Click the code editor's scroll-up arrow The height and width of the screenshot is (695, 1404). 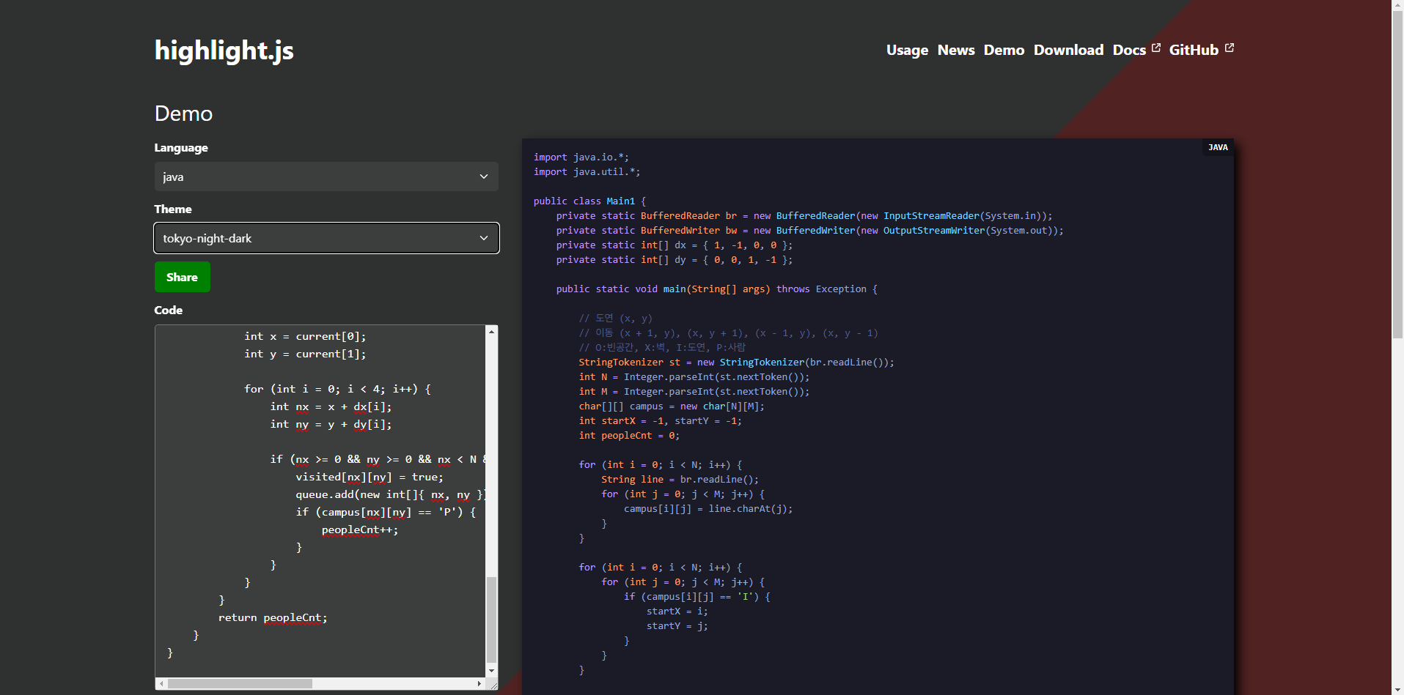click(x=491, y=332)
